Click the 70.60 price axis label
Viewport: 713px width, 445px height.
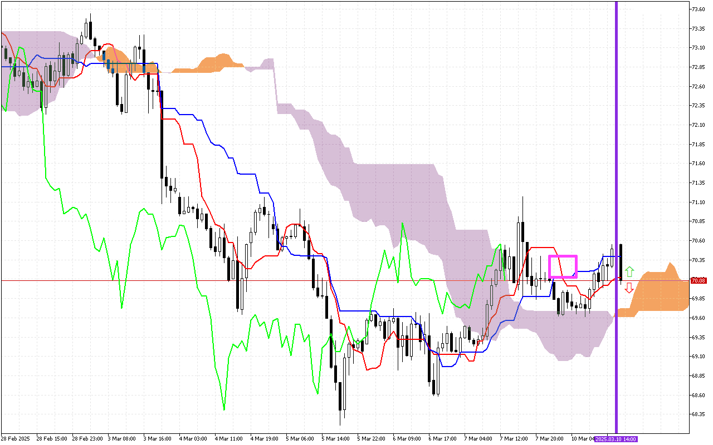click(699, 241)
